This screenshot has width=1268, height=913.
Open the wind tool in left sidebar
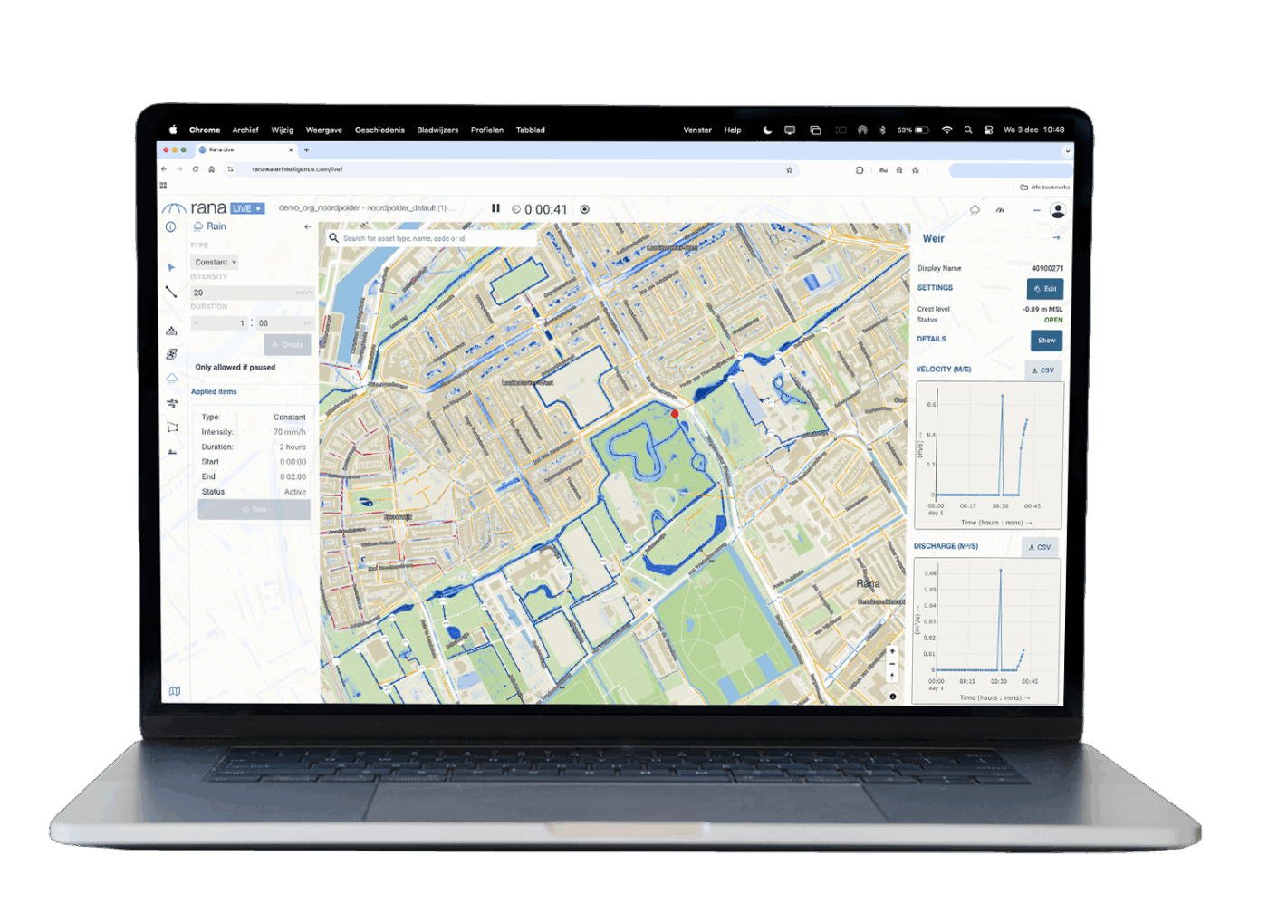pyautogui.click(x=171, y=403)
